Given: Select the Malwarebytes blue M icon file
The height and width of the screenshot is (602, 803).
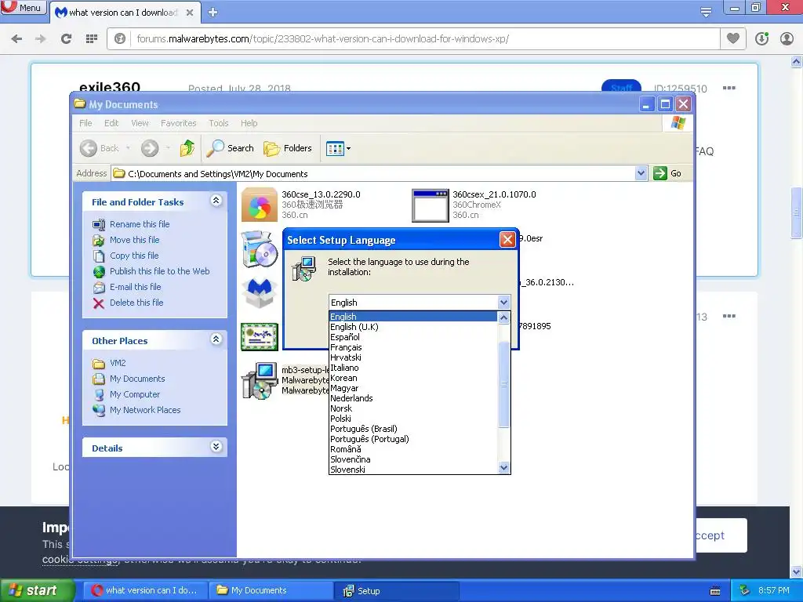Looking at the screenshot, I should [259, 292].
